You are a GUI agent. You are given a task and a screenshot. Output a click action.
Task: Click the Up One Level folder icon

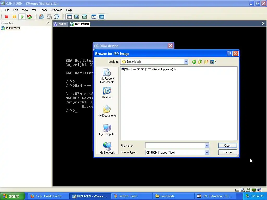200,62
